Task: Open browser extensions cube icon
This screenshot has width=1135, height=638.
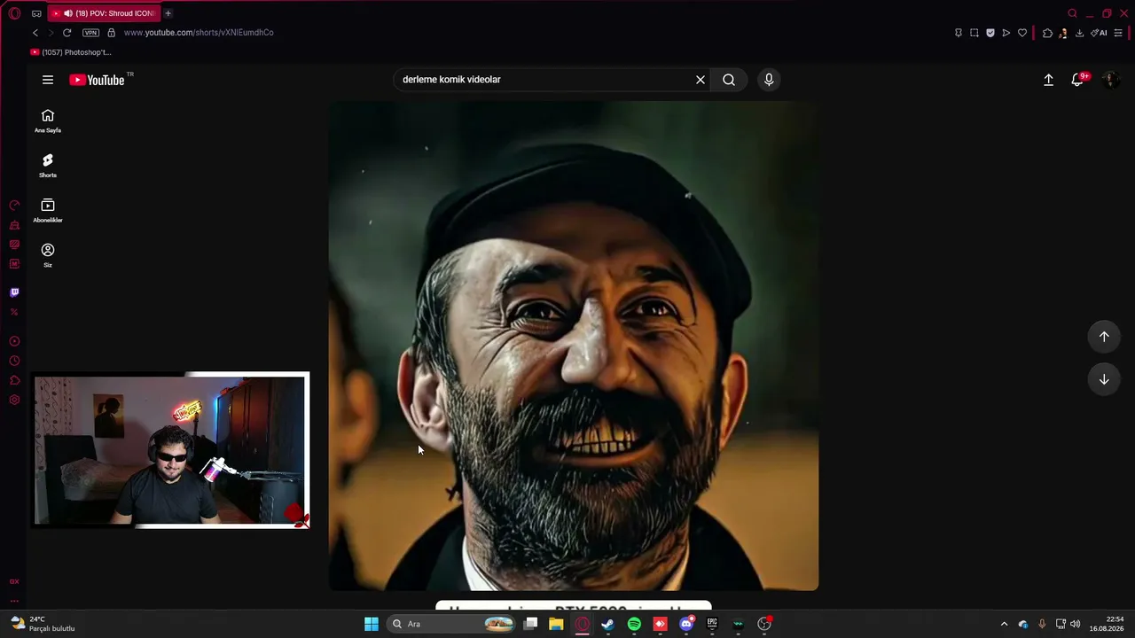Action: click(x=1047, y=33)
